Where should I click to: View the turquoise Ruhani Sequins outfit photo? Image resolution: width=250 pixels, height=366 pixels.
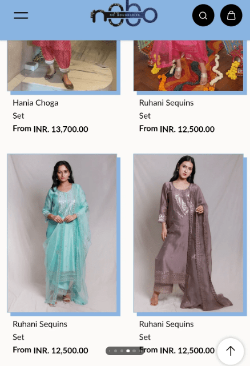pyautogui.click(x=62, y=233)
